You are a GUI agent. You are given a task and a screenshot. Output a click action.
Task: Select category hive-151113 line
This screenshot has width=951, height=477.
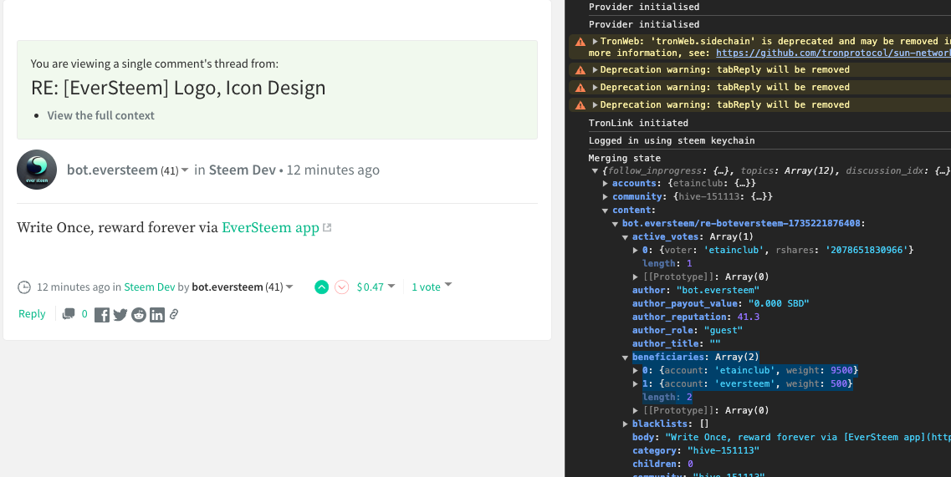(696, 451)
